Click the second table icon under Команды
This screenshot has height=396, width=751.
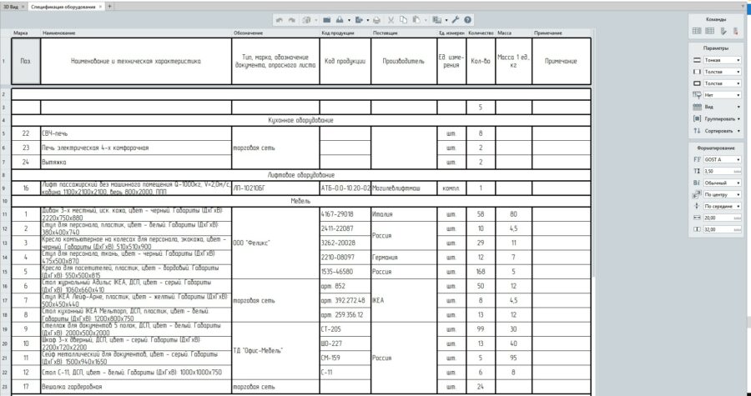(x=710, y=31)
